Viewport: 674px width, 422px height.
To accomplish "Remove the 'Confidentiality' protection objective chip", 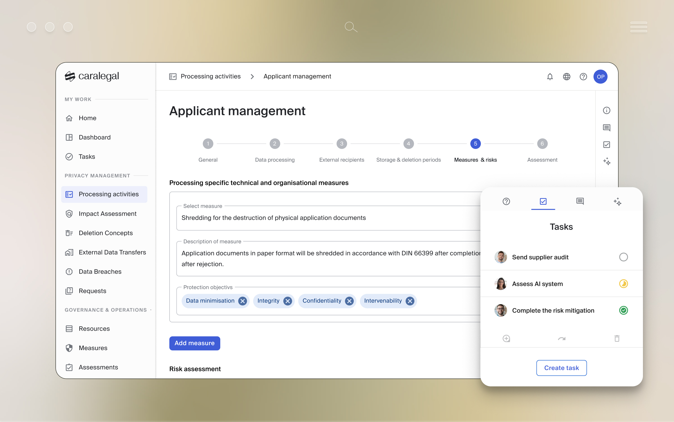I will [349, 301].
